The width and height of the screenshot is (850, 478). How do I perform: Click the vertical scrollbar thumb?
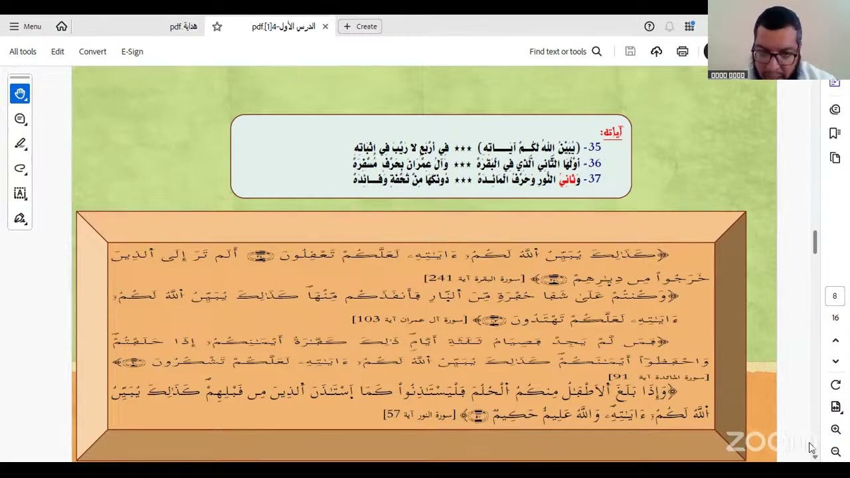pyautogui.click(x=815, y=242)
